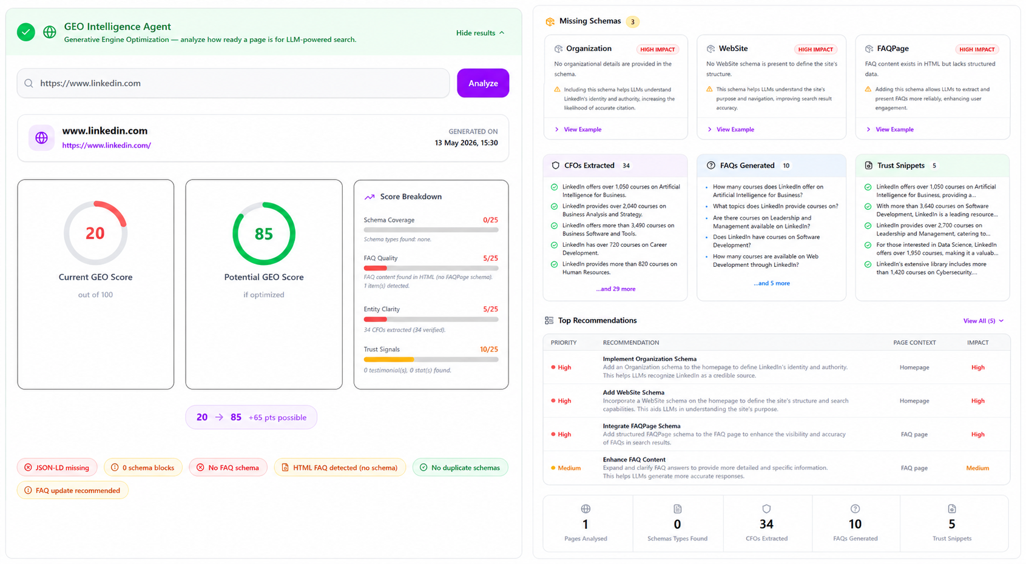The height and width of the screenshot is (564, 1026).
Task: Click the Top Recommendations list icon
Action: tap(549, 320)
